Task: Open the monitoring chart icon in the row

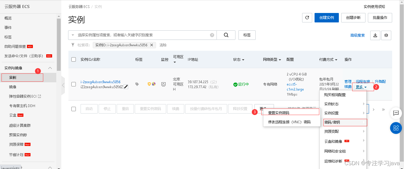Action: pyautogui.click(x=163, y=84)
